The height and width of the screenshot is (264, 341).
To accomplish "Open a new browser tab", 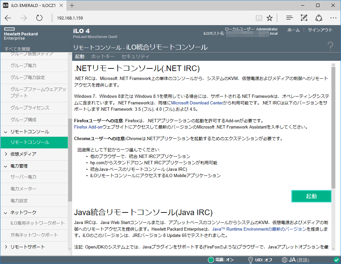I will 72,5.
